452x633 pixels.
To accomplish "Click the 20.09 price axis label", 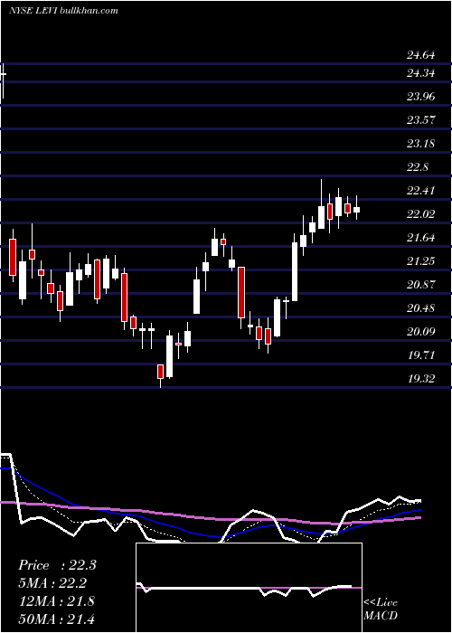I will [420, 332].
